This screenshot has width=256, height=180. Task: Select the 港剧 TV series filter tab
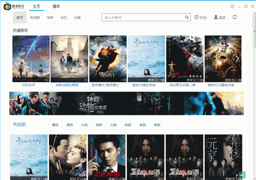click(x=99, y=125)
